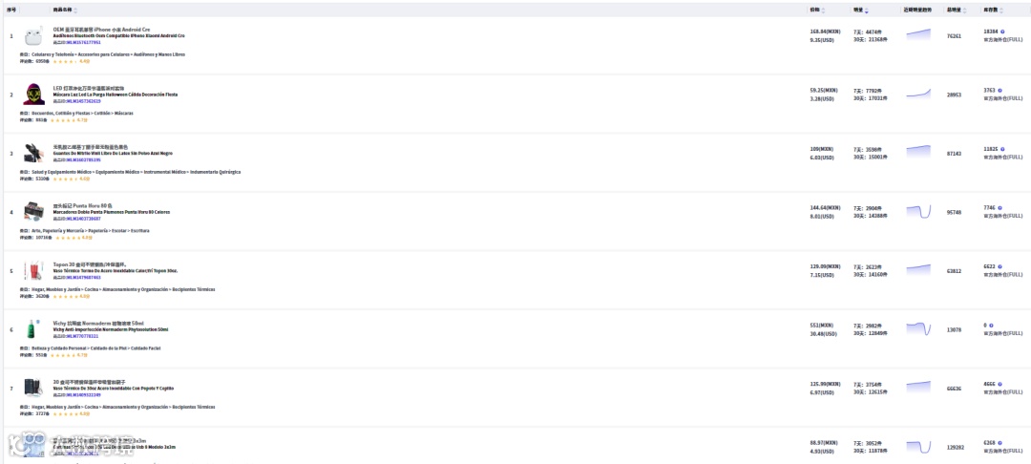Open the sales trend sparkline for row 4
This screenshot has width=1031, height=464.
pos(918,212)
